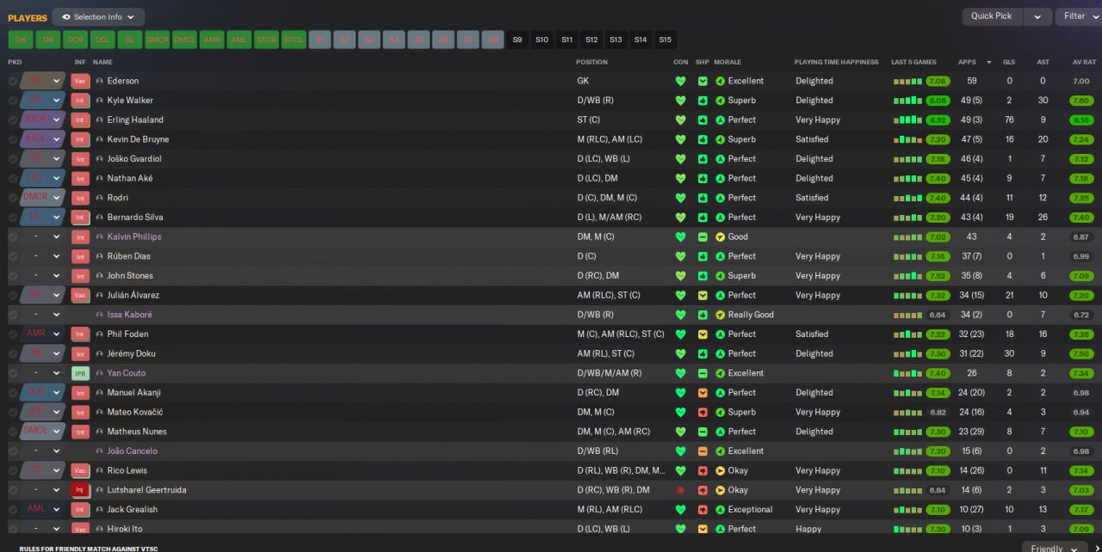
Task: Sort by the AV RAT column header
Action: point(1084,62)
